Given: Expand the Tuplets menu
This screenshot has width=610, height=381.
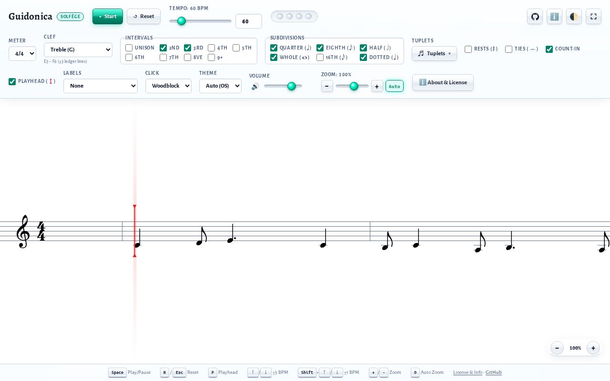Looking at the screenshot, I should 434,53.
